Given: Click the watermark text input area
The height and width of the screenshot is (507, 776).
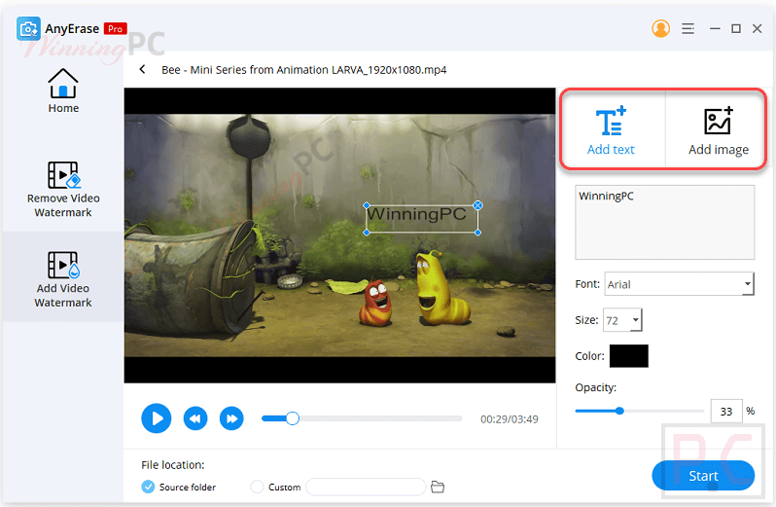Looking at the screenshot, I should [x=664, y=222].
